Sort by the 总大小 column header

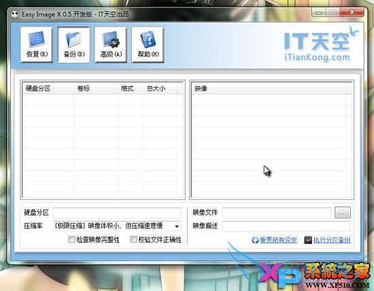pos(160,88)
